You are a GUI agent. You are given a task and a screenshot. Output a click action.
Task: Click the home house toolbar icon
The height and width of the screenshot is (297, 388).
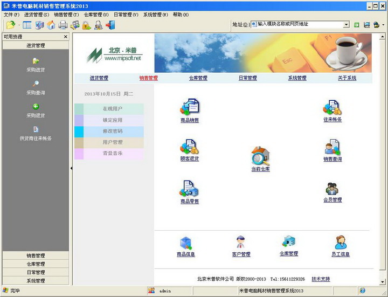pos(51,25)
